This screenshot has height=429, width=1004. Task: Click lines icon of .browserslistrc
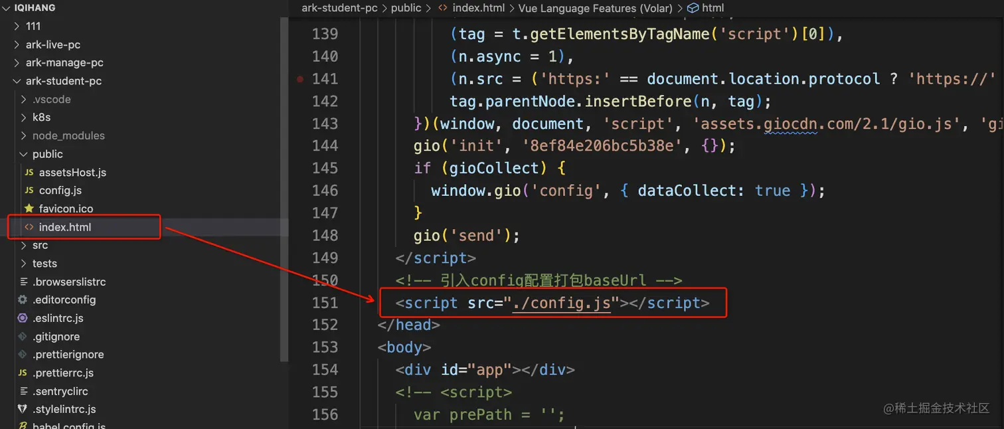tap(23, 282)
